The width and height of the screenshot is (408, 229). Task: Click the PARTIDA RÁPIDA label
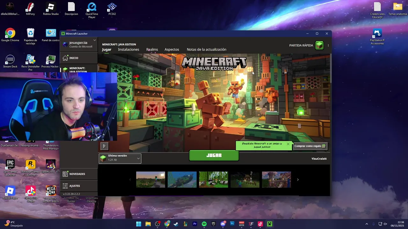[x=301, y=45]
